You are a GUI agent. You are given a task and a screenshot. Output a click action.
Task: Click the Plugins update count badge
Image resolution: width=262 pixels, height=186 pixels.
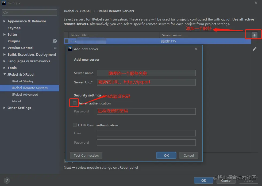point(55,41)
